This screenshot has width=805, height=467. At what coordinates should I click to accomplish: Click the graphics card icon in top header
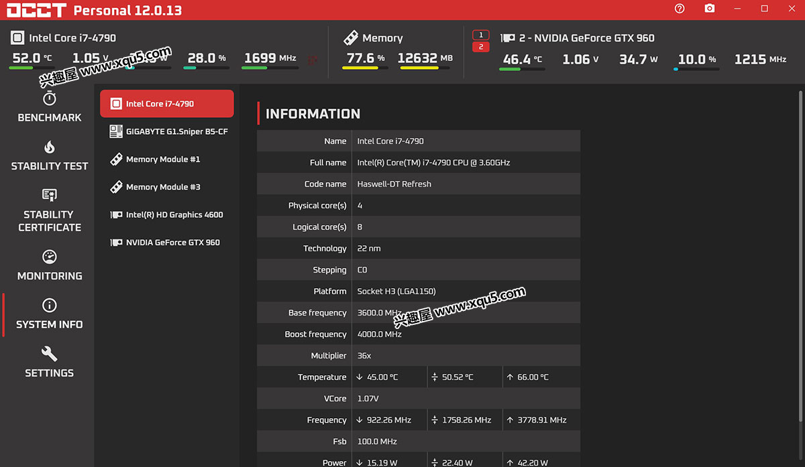click(508, 38)
